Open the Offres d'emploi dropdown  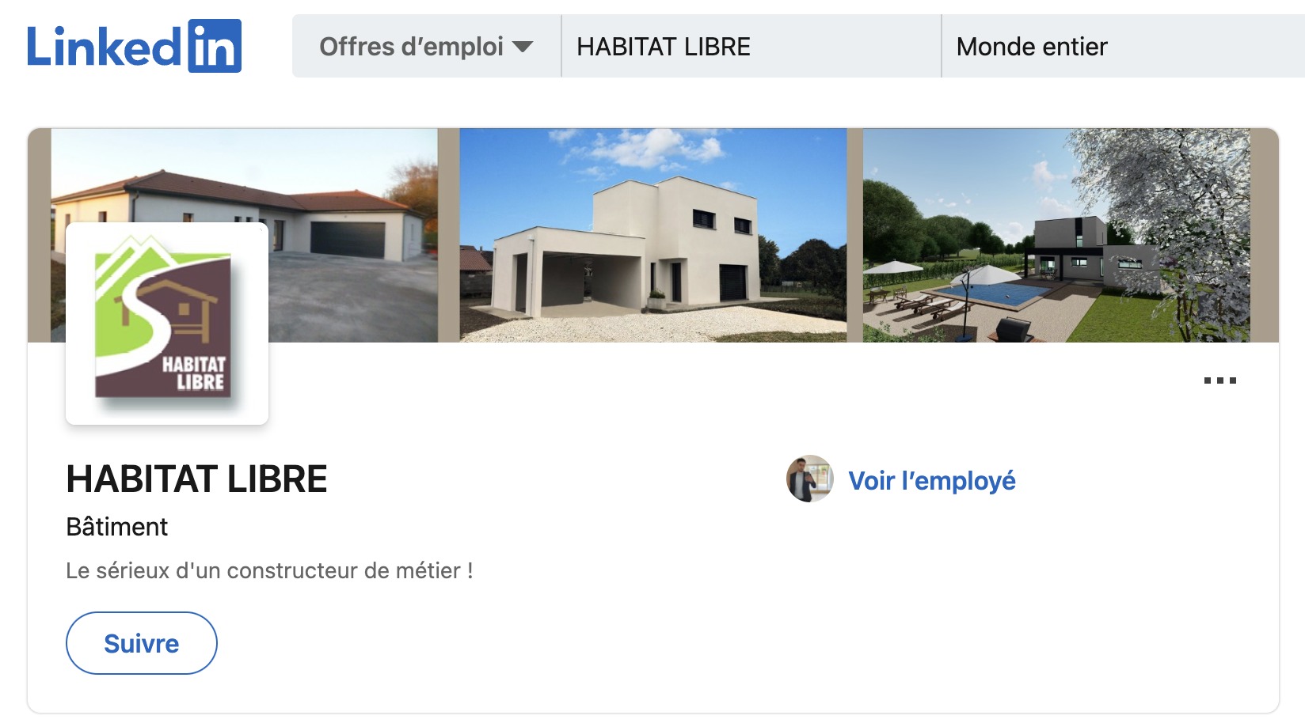(x=426, y=46)
